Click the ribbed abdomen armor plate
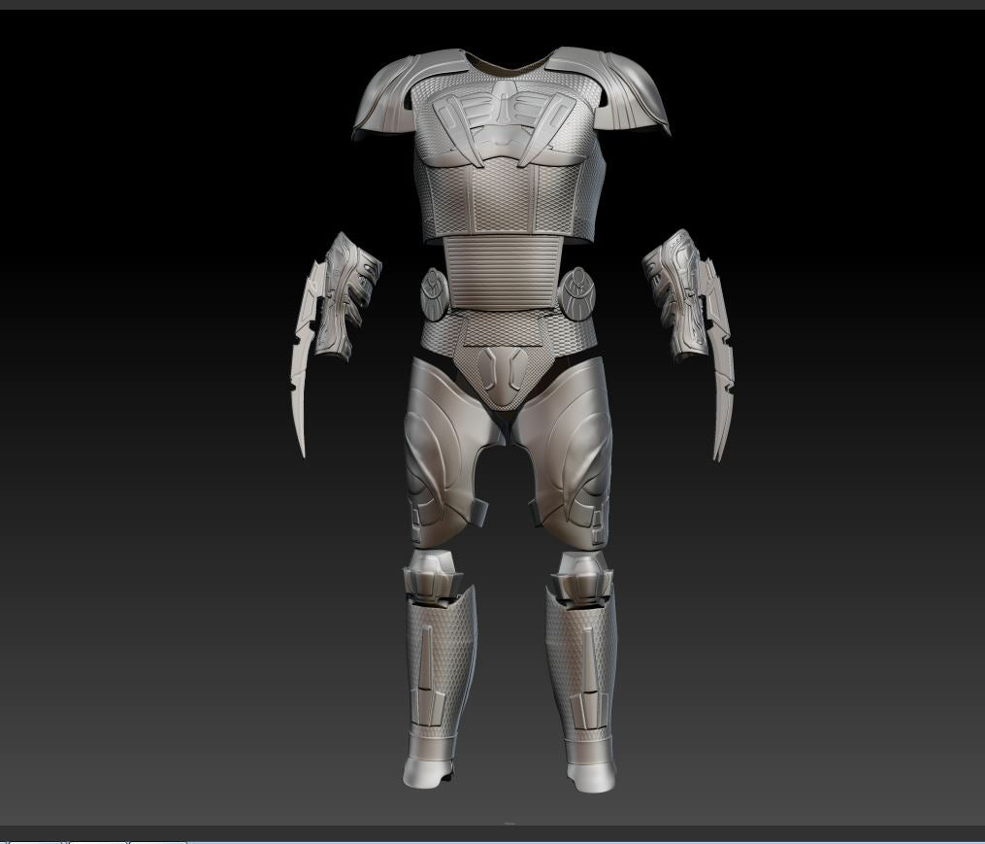 click(x=502, y=273)
